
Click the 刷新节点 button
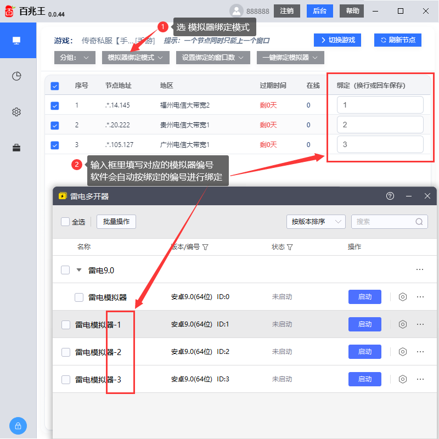coord(397,40)
